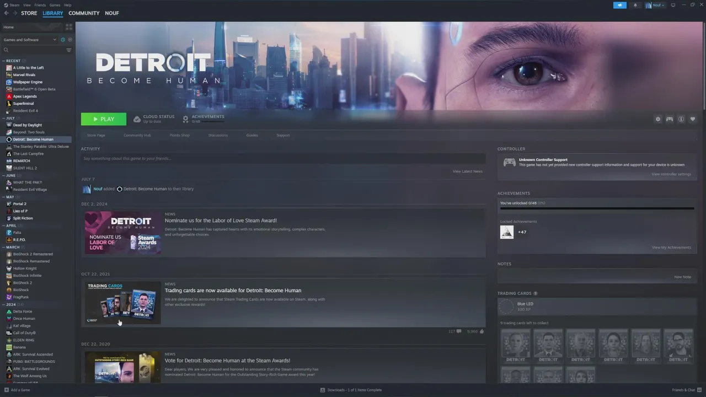
Task: Collapse the MARCH section
Action: pyautogui.click(x=3, y=247)
